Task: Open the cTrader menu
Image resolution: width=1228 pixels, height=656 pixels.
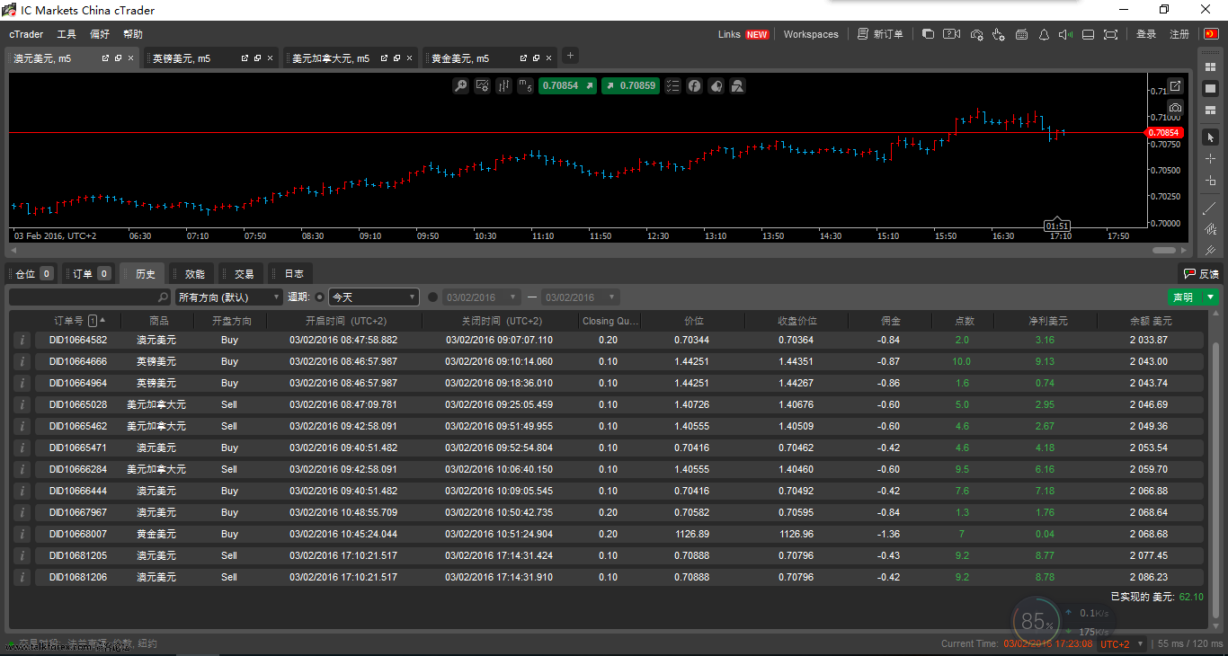Action: click(x=26, y=34)
